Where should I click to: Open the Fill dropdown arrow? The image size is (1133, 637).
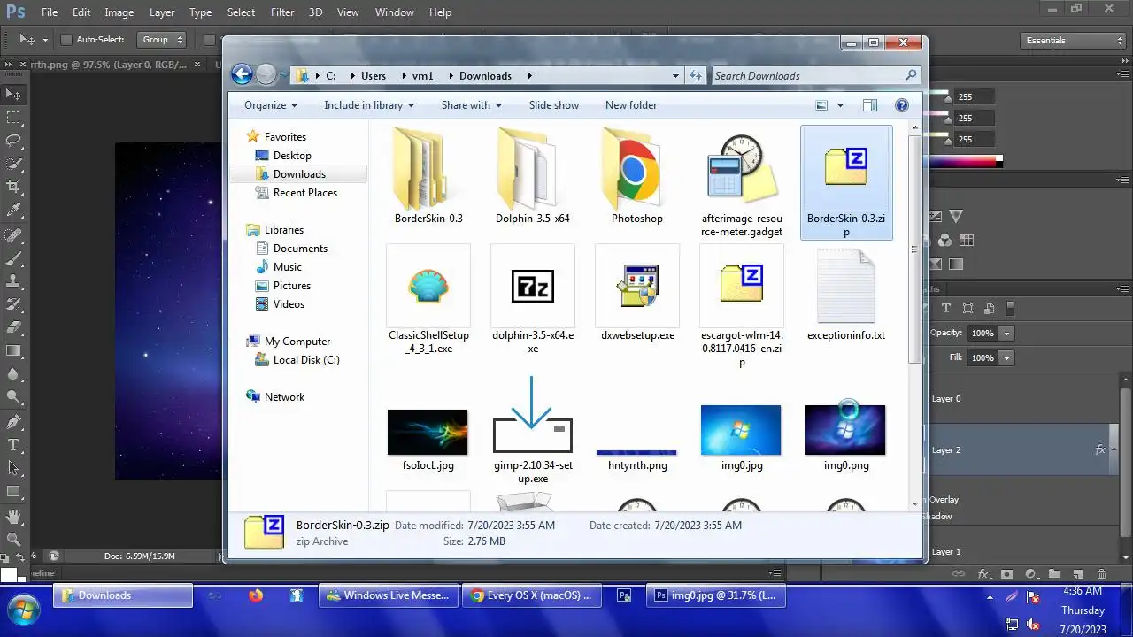point(1007,358)
